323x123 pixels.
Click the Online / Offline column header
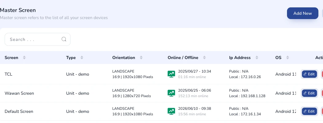coord(183,58)
